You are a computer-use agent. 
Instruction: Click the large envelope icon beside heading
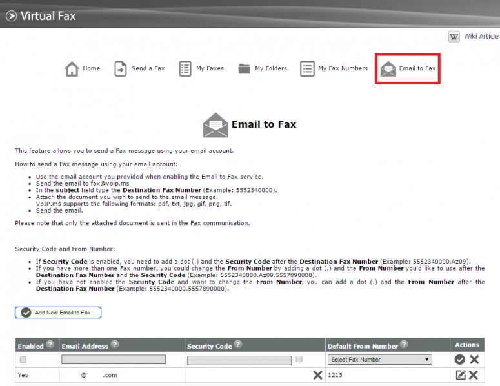[215, 125]
